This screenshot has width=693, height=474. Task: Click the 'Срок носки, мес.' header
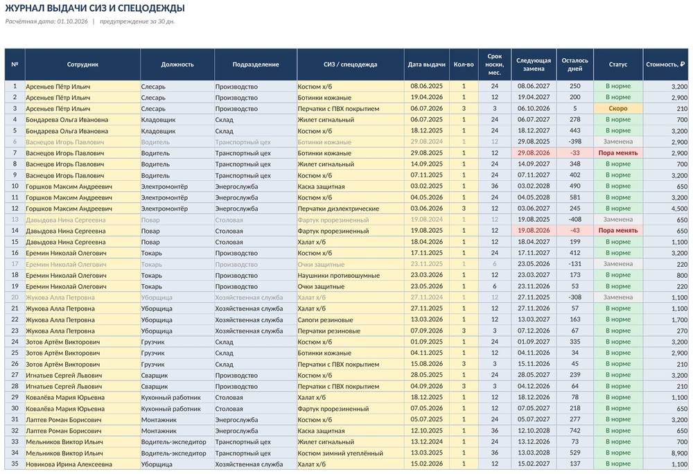coord(495,64)
